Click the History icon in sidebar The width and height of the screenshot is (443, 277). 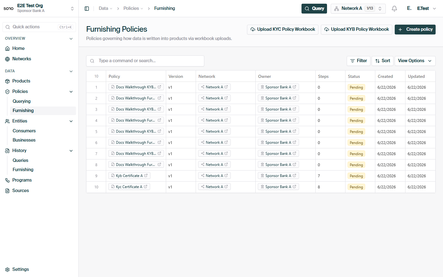coord(7,151)
